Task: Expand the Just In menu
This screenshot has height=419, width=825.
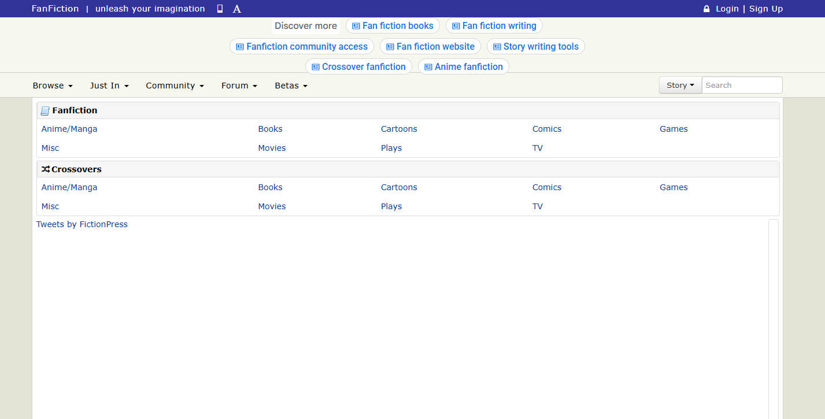Action: click(109, 86)
